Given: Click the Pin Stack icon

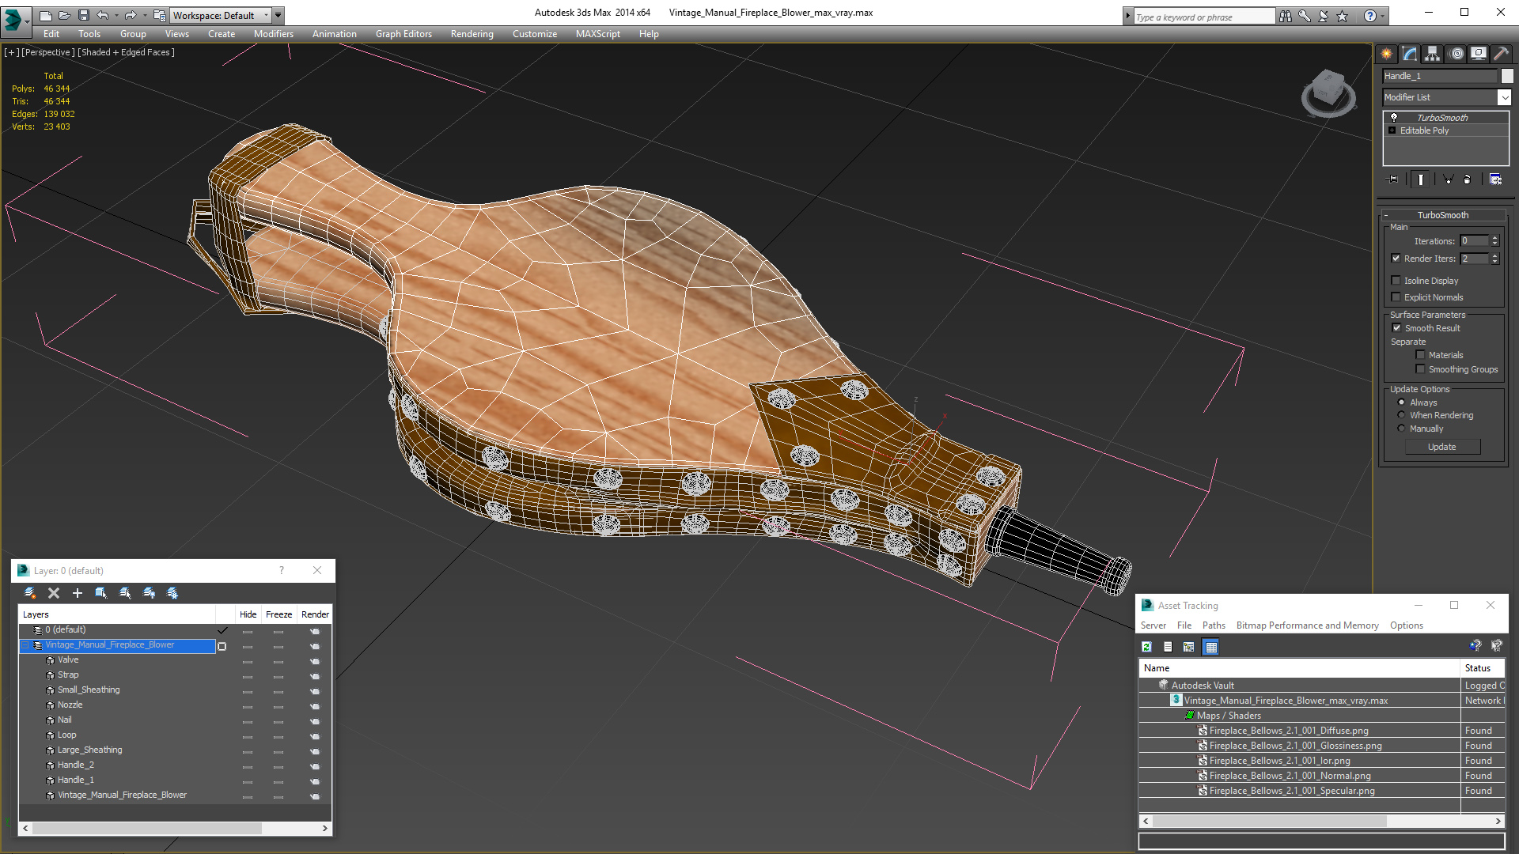Looking at the screenshot, I should 1393,179.
